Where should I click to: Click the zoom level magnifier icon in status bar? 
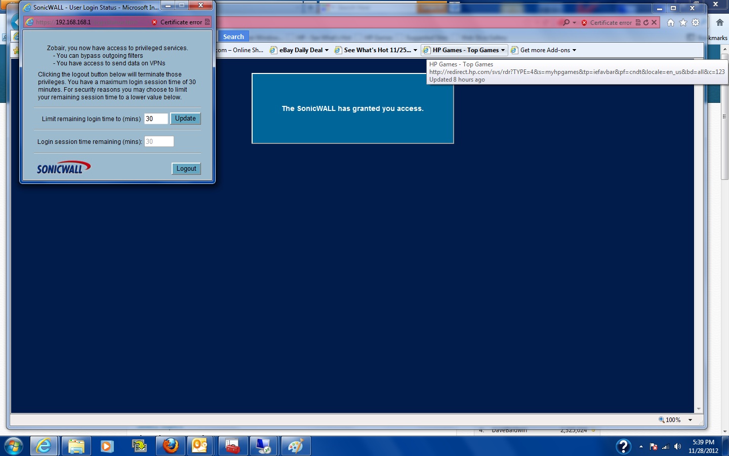click(661, 420)
